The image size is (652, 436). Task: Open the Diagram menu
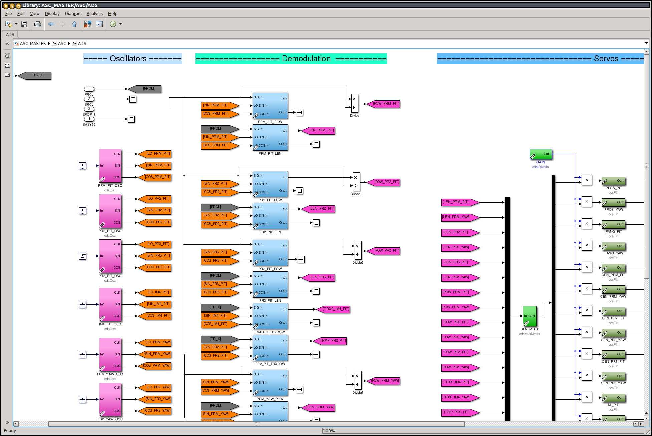click(x=73, y=14)
